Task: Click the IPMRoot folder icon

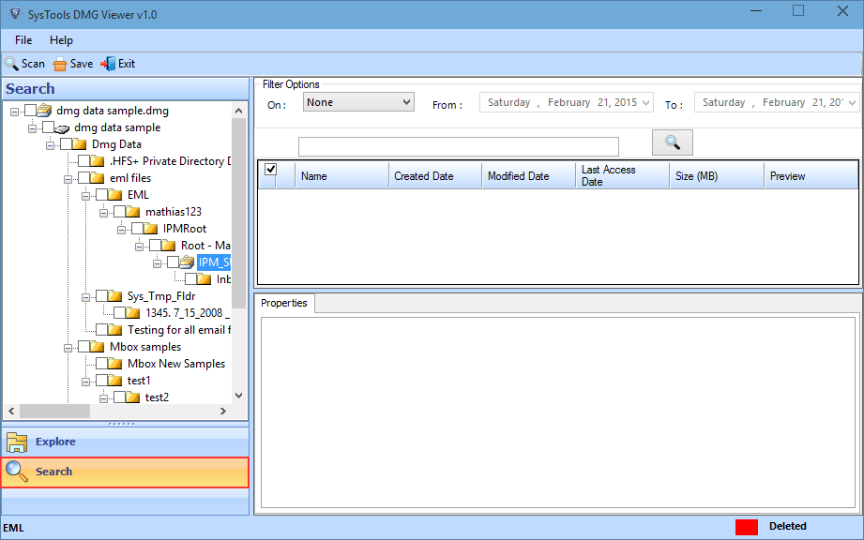Action: (x=151, y=229)
